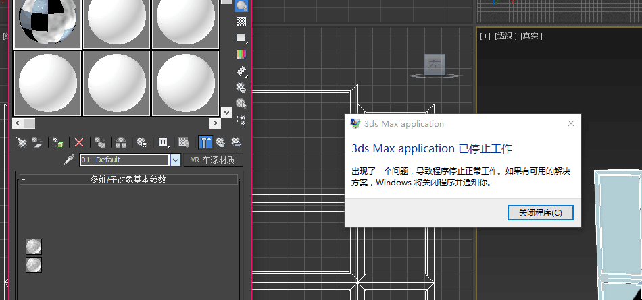Close the 3ds Max application dialog

(571, 123)
